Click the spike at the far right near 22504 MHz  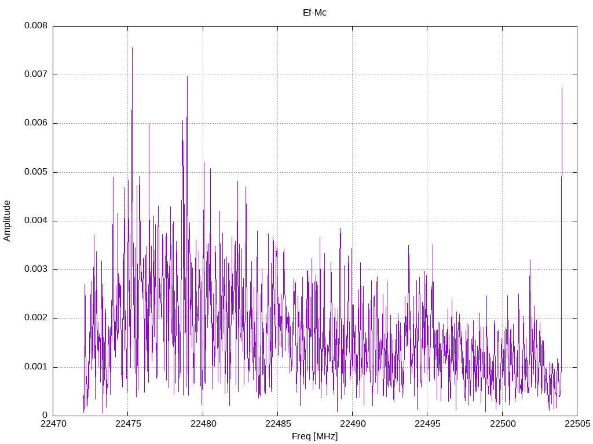pyautogui.click(x=562, y=88)
